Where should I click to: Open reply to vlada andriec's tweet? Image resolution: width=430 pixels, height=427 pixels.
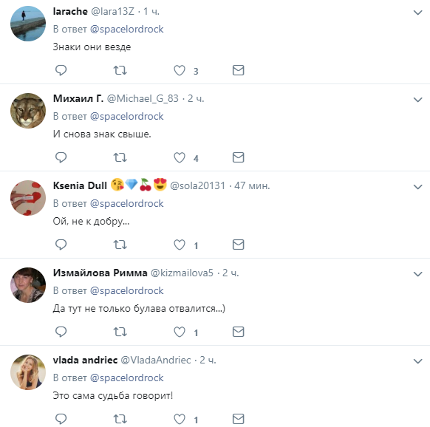pos(61,419)
